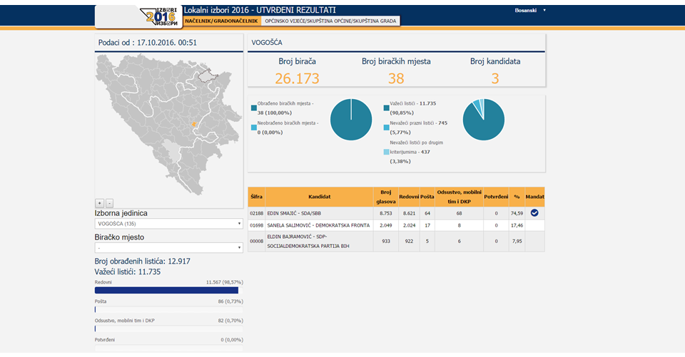Toggle the Važeći listići legend square
The image size is (685, 357).
point(386,108)
